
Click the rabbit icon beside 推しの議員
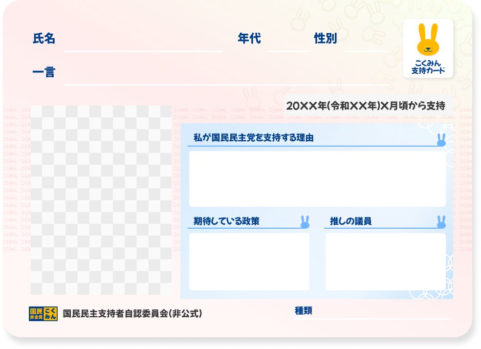click(441, 222)
